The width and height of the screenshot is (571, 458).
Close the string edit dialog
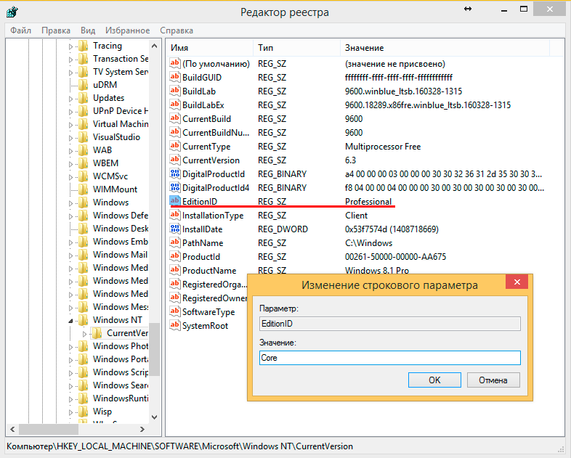(517, 282)
